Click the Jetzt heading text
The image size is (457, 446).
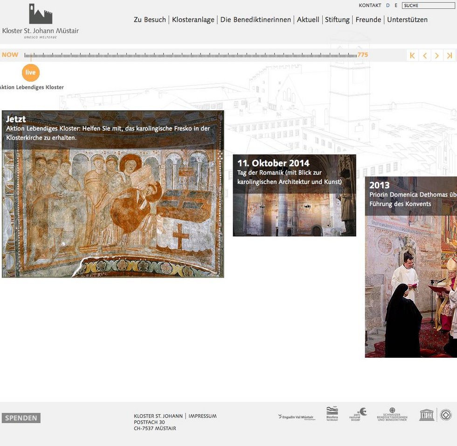tap(16, 119)
